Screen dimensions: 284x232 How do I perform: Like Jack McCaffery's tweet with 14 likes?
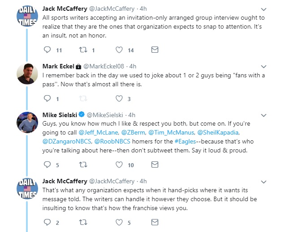119,50
